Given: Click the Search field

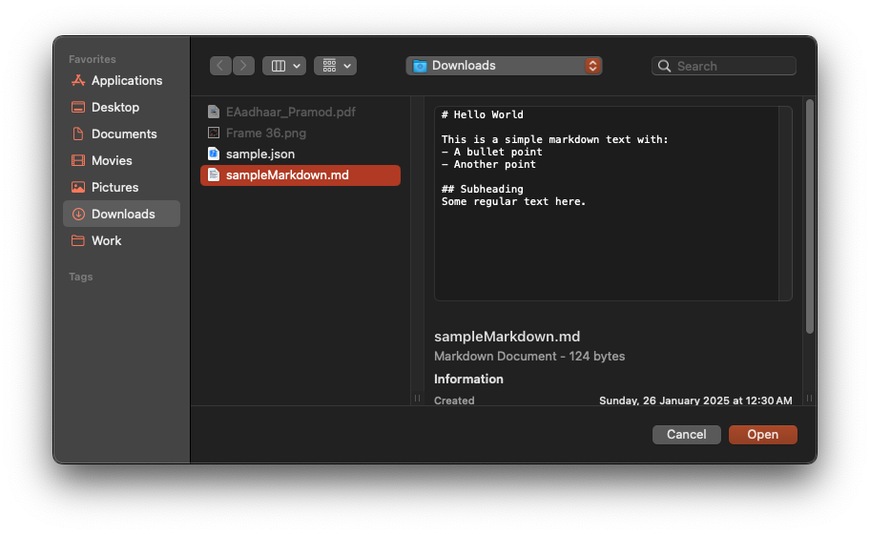Looking at the screenshot, I should tap(723, 66).
